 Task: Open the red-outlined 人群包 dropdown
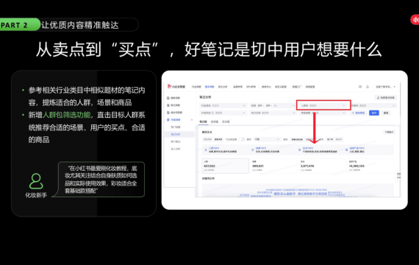323,105
